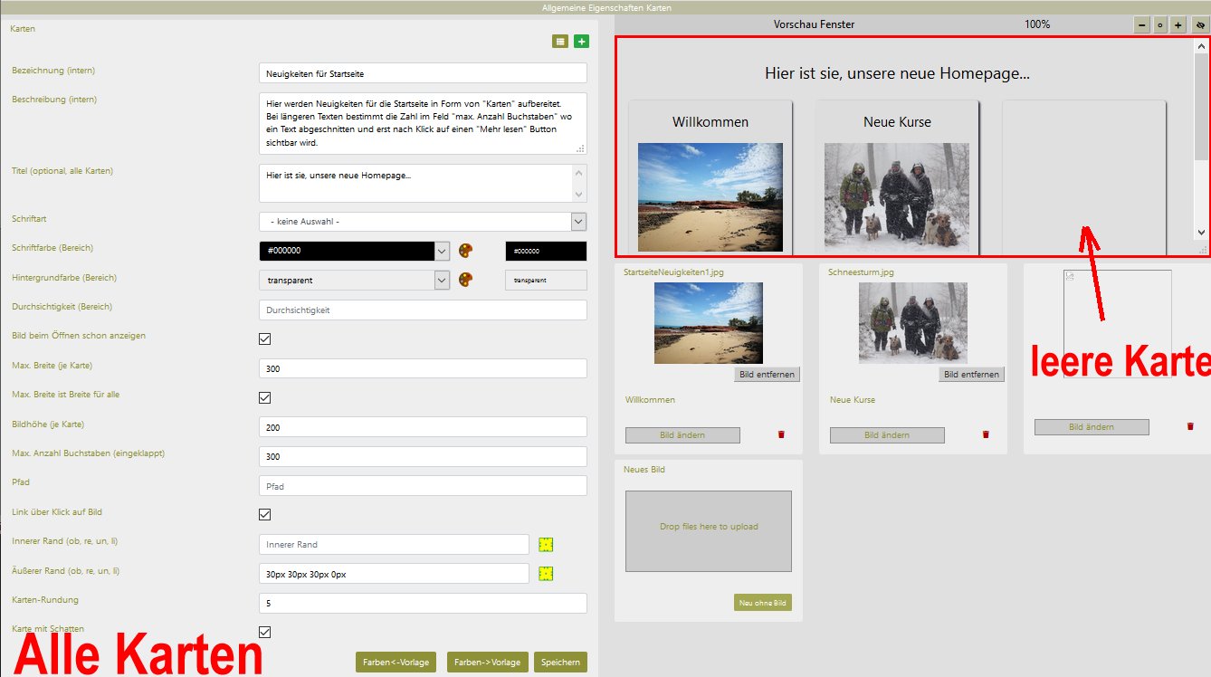
Task: Click the zoom-in plus icon in preview
Action: [1178, 25]
